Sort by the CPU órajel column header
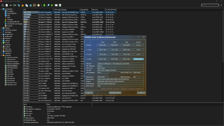This screenshot has width=224, height=126. pyautogui.click(x=57, y=10)
